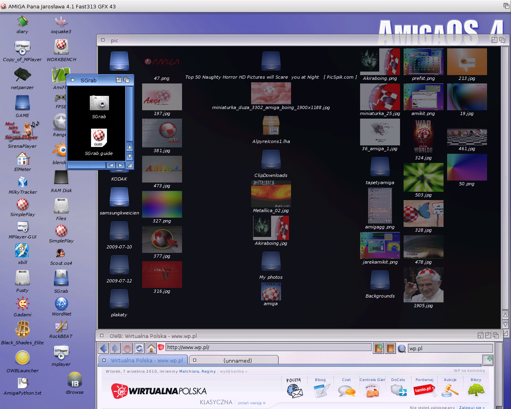This screenshot has height=409, width=511.
Task: Open the Czat link on wp.pl
Action: pyautogui.click(x=347, y=387)
